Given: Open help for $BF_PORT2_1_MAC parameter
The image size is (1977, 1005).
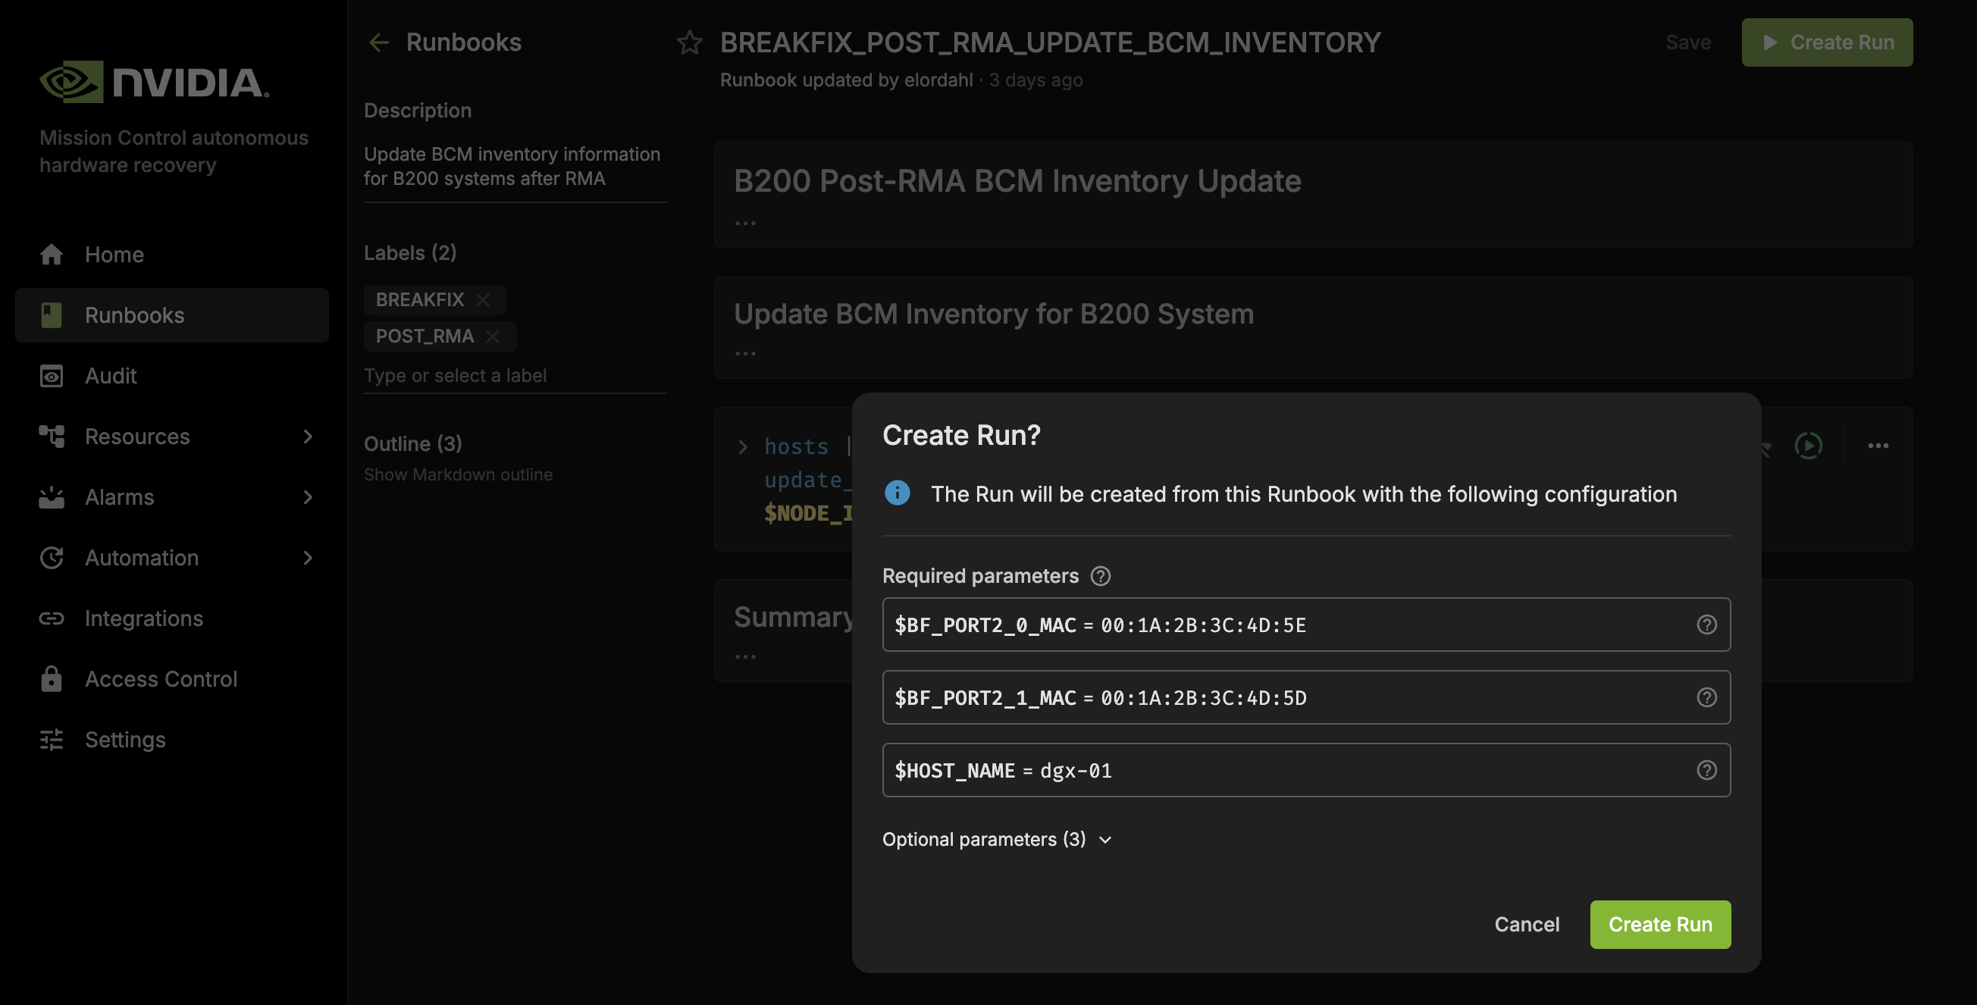Looking at the screenshot, I should coord(1706,697).
